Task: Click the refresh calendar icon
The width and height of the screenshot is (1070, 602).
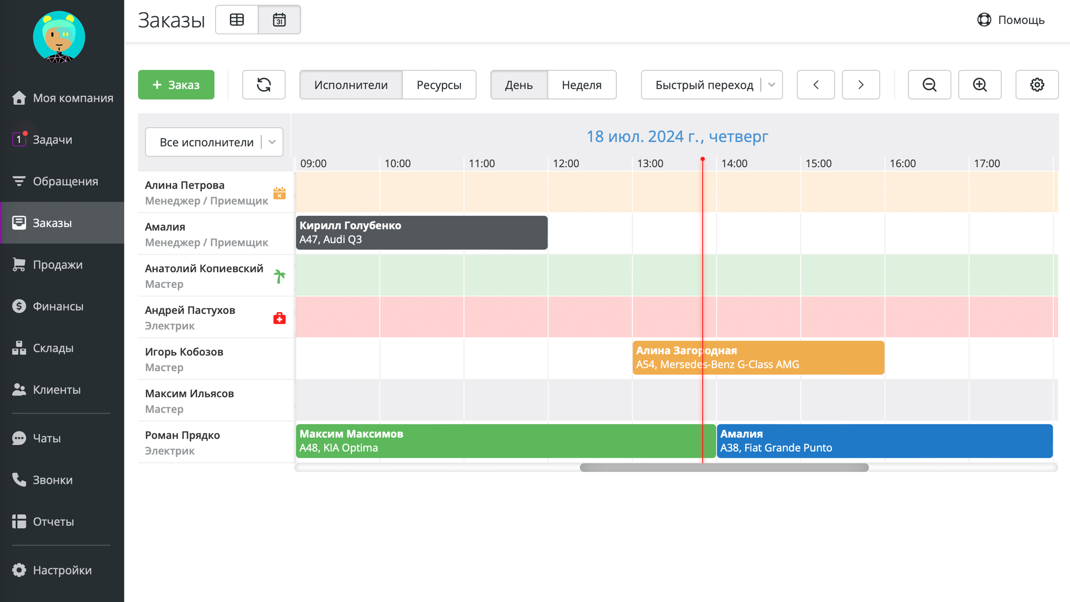Action: click(264, 85)
